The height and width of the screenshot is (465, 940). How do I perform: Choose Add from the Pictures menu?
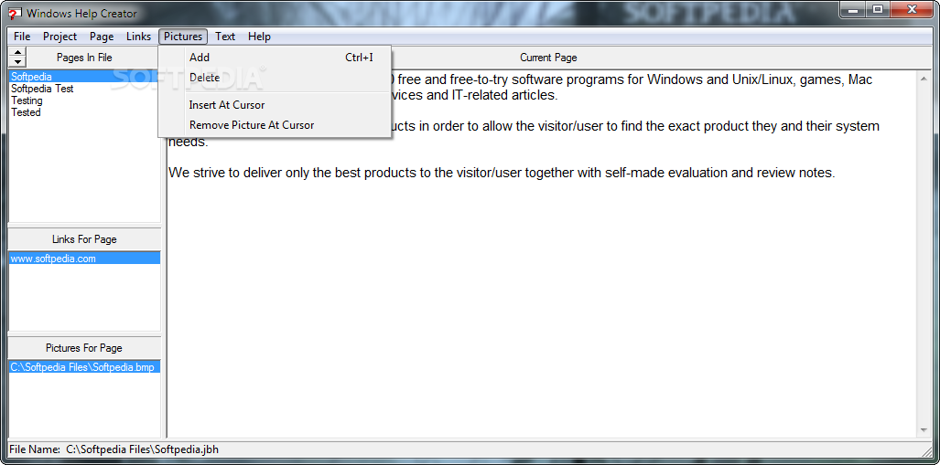275,58
